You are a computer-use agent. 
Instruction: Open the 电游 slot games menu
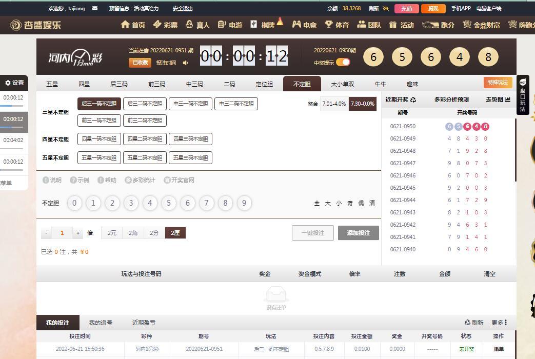[230, 25]
